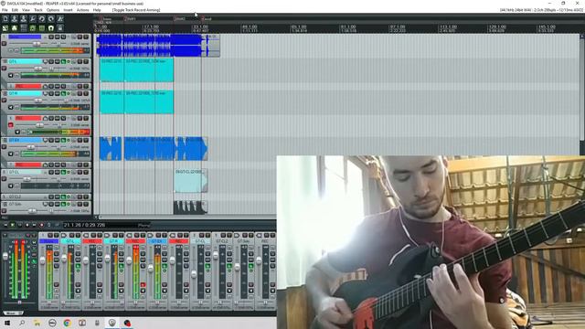This screenshot has width=585, height=329.
Task: Open the File menu
Action: (x=5, y=10)
